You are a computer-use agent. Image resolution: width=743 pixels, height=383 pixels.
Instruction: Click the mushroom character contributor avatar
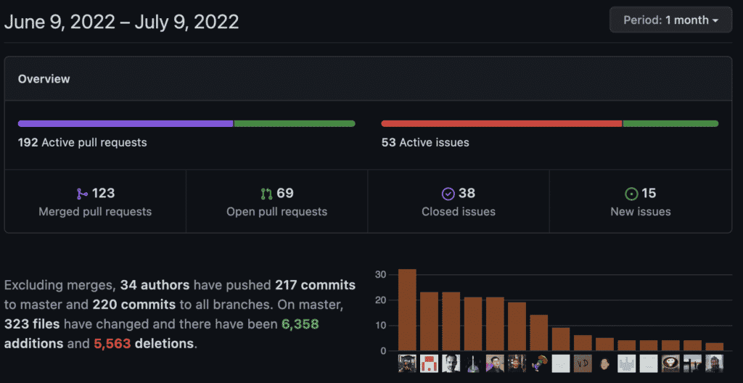point(539,363)
